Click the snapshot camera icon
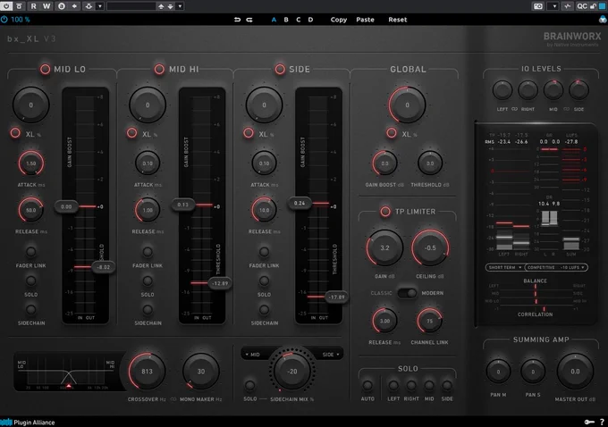The image size is (608, 427). [538, 6]
